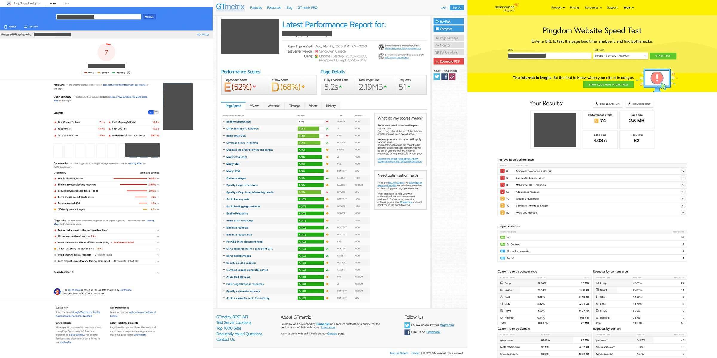
Task: Click the START TEST button in Pingdom
Action: (x=663, y=56)
